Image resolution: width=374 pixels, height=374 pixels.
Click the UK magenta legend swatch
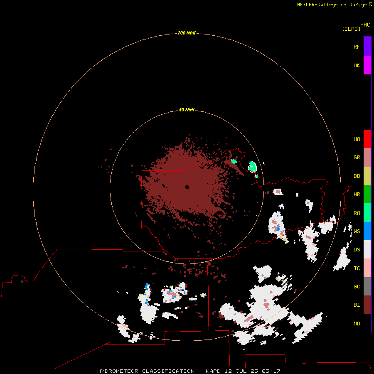(x=367, y=65)
